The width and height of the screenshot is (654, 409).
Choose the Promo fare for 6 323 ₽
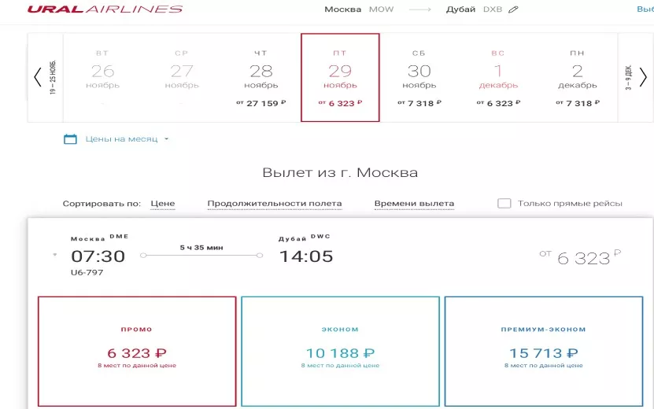click(137, 351)
